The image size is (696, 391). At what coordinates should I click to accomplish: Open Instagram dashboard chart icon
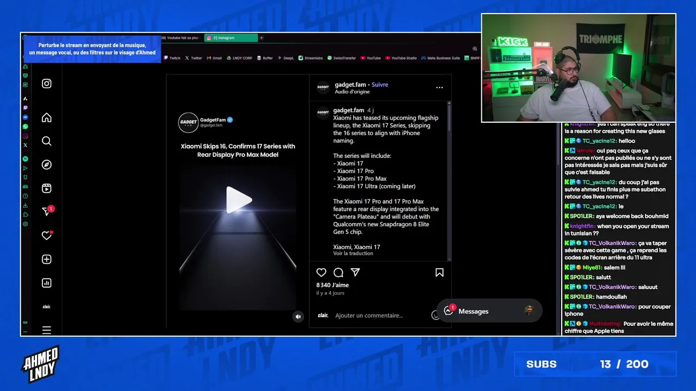click(x=47, y=283)
